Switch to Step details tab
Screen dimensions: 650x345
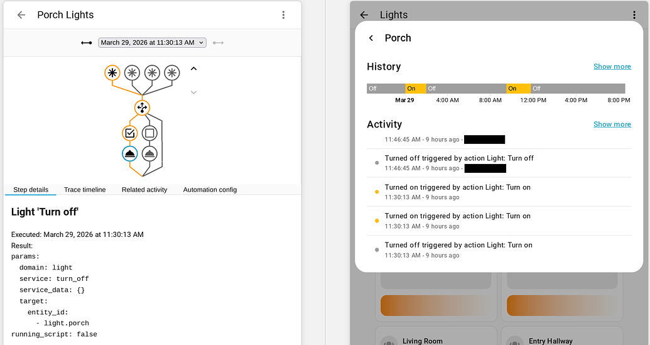tap(31, 190)
